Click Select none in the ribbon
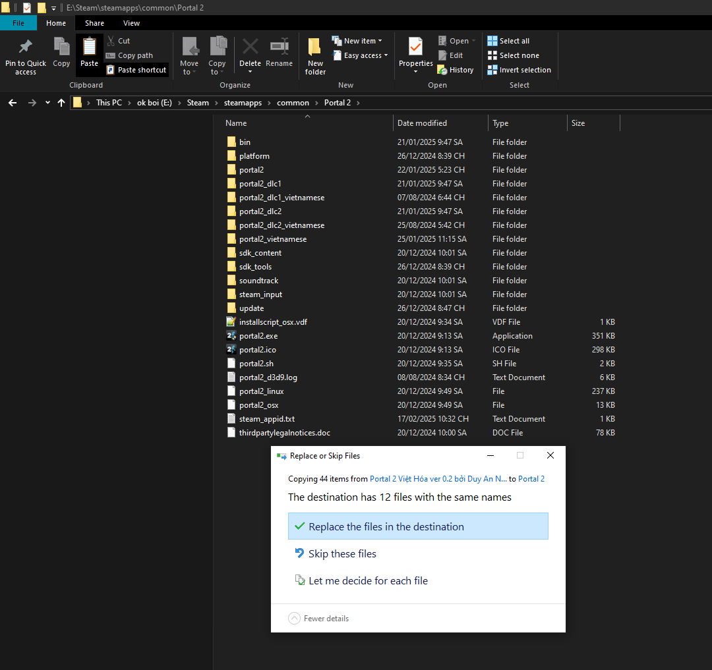The image size is (712, 670). tap(513, 55)
